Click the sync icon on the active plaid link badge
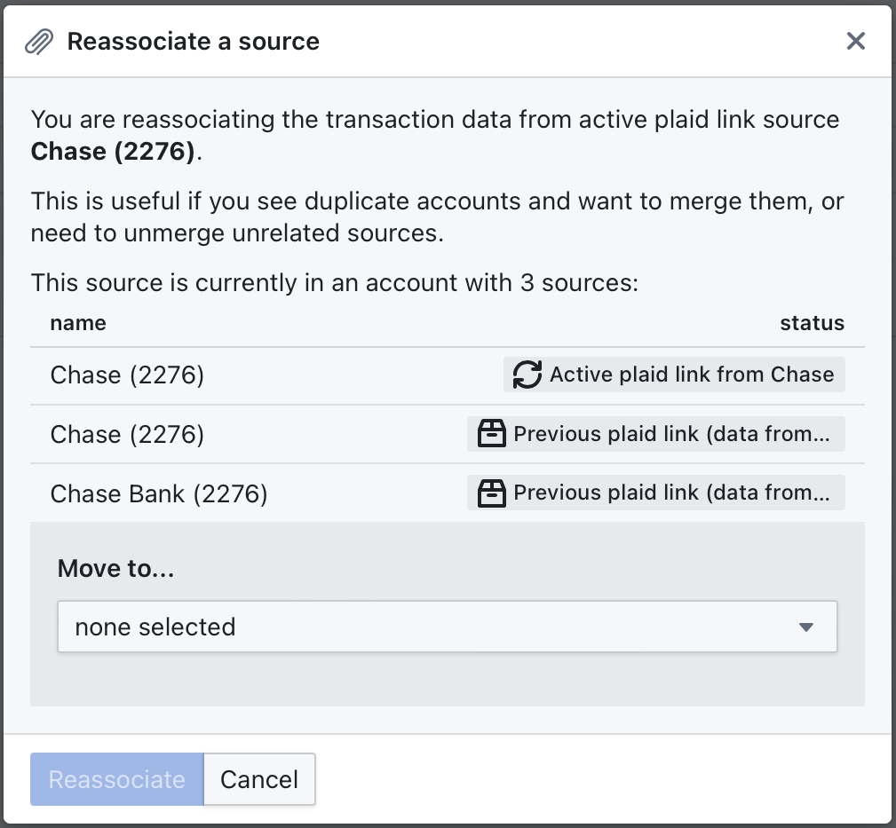This screenshot has height=828, width=896. pyautogui.click(x=527, y=375)
